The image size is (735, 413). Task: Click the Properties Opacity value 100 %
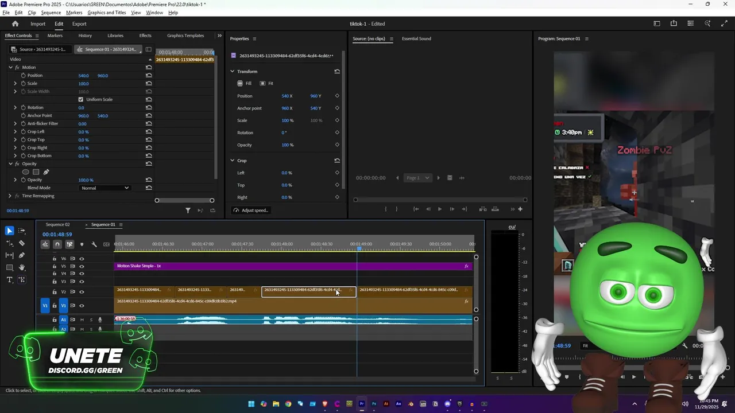pos(287,145)
